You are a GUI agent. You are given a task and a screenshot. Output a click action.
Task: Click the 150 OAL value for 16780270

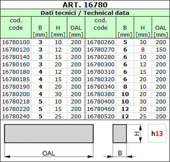pos(161,50)
